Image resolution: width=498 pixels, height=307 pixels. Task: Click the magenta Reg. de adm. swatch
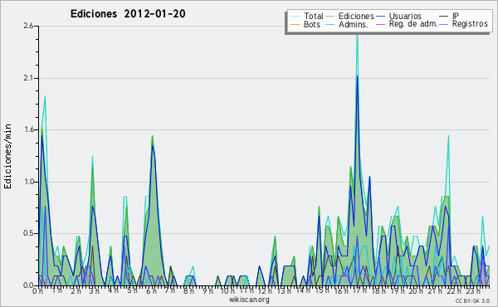[x=380, y=24]
